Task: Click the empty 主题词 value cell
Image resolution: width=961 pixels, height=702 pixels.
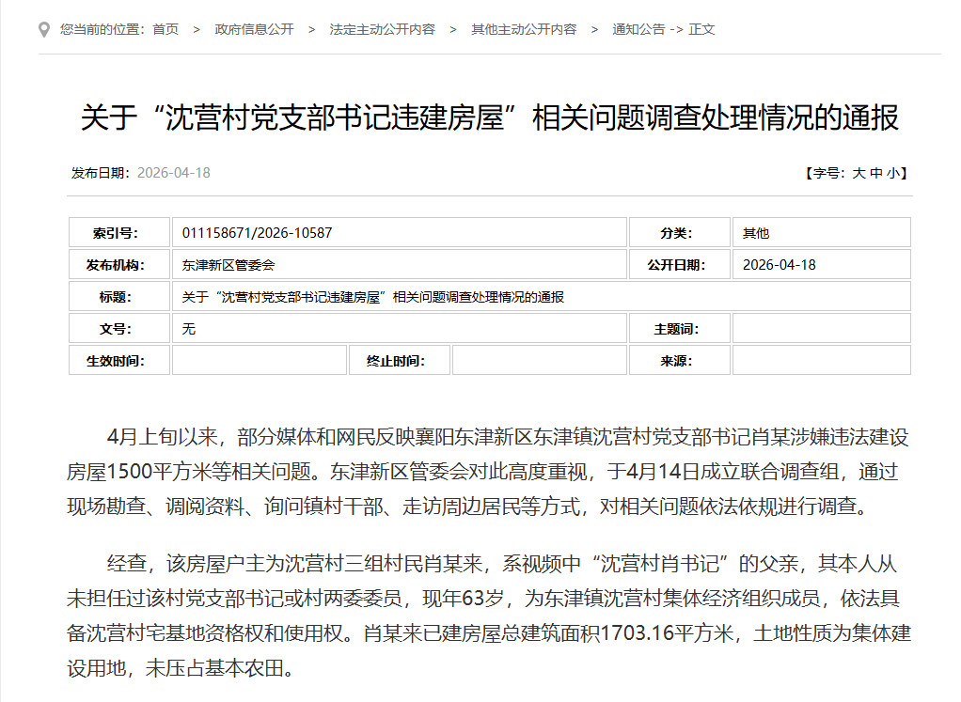Action: [x=820, y=329]
